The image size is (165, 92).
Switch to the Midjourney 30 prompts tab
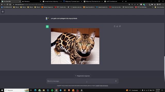[x=93, y=2]
